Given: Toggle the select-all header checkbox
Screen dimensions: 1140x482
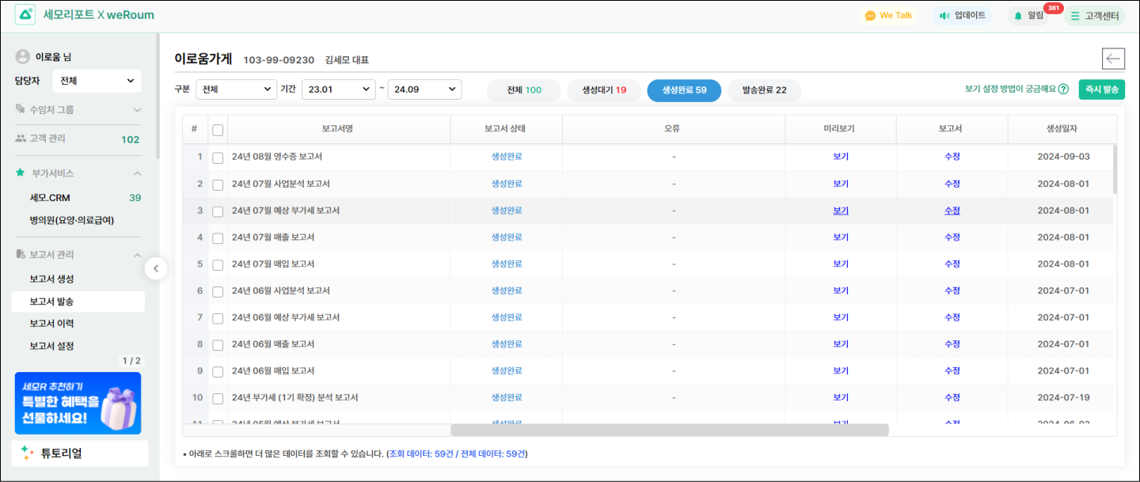Looking at the screenshot, I should coord(218,130).
